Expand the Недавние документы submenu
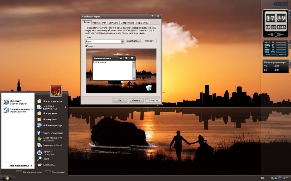291x181 pixels. click(x=51, y=107)
